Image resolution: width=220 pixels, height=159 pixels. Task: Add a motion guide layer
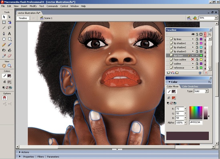[173, 72]
